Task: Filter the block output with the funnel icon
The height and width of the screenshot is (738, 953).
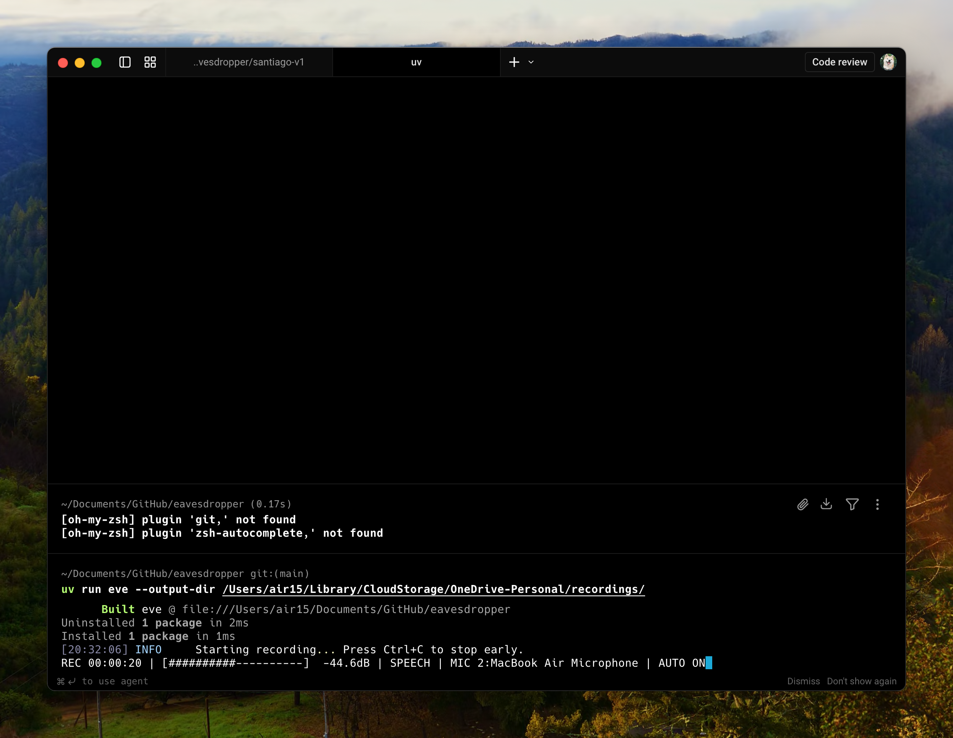Action: pos(852,504)
